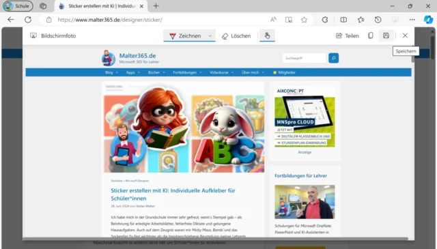The width and height of the screenshot is (437, 249).
Task: Open the Mitglieder menu item
Action: [x=284, y=72]
